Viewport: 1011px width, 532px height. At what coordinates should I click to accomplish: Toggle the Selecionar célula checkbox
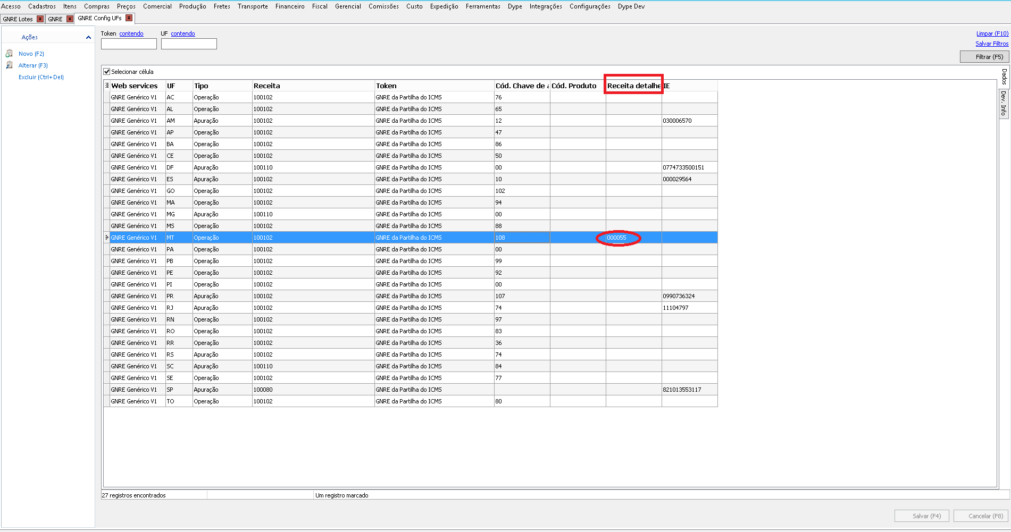(x=107, y=72)
